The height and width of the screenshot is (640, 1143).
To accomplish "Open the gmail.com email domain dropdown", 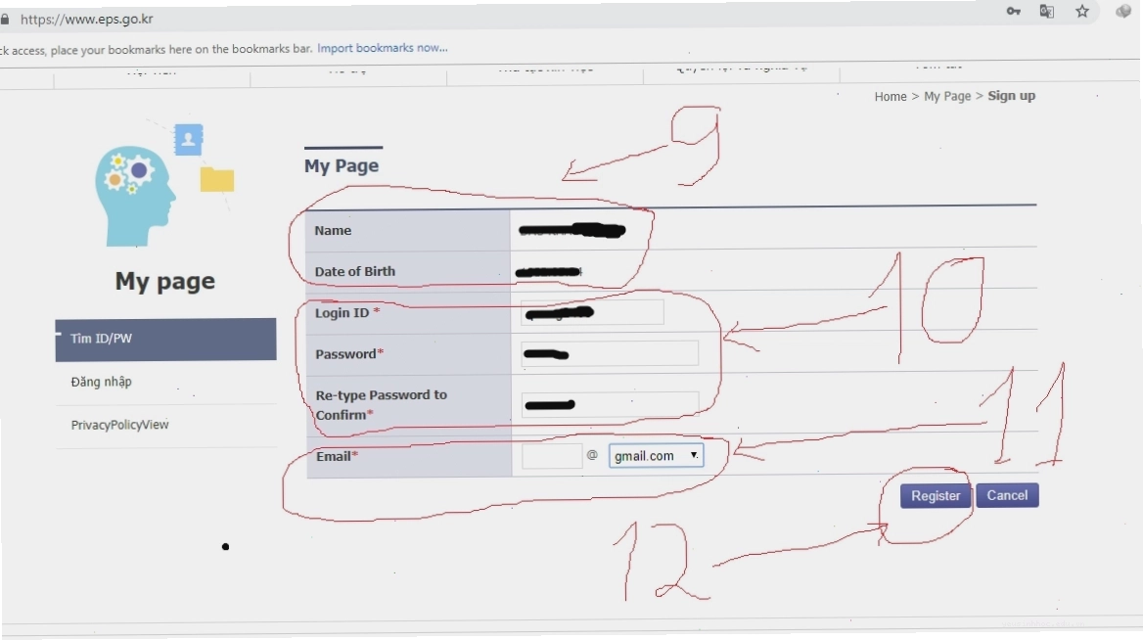I will [x=656, y=456].
